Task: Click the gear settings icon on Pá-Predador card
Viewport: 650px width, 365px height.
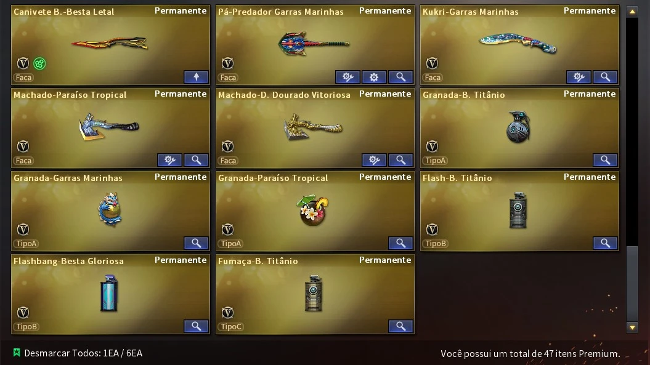Action: coord(374,77)
